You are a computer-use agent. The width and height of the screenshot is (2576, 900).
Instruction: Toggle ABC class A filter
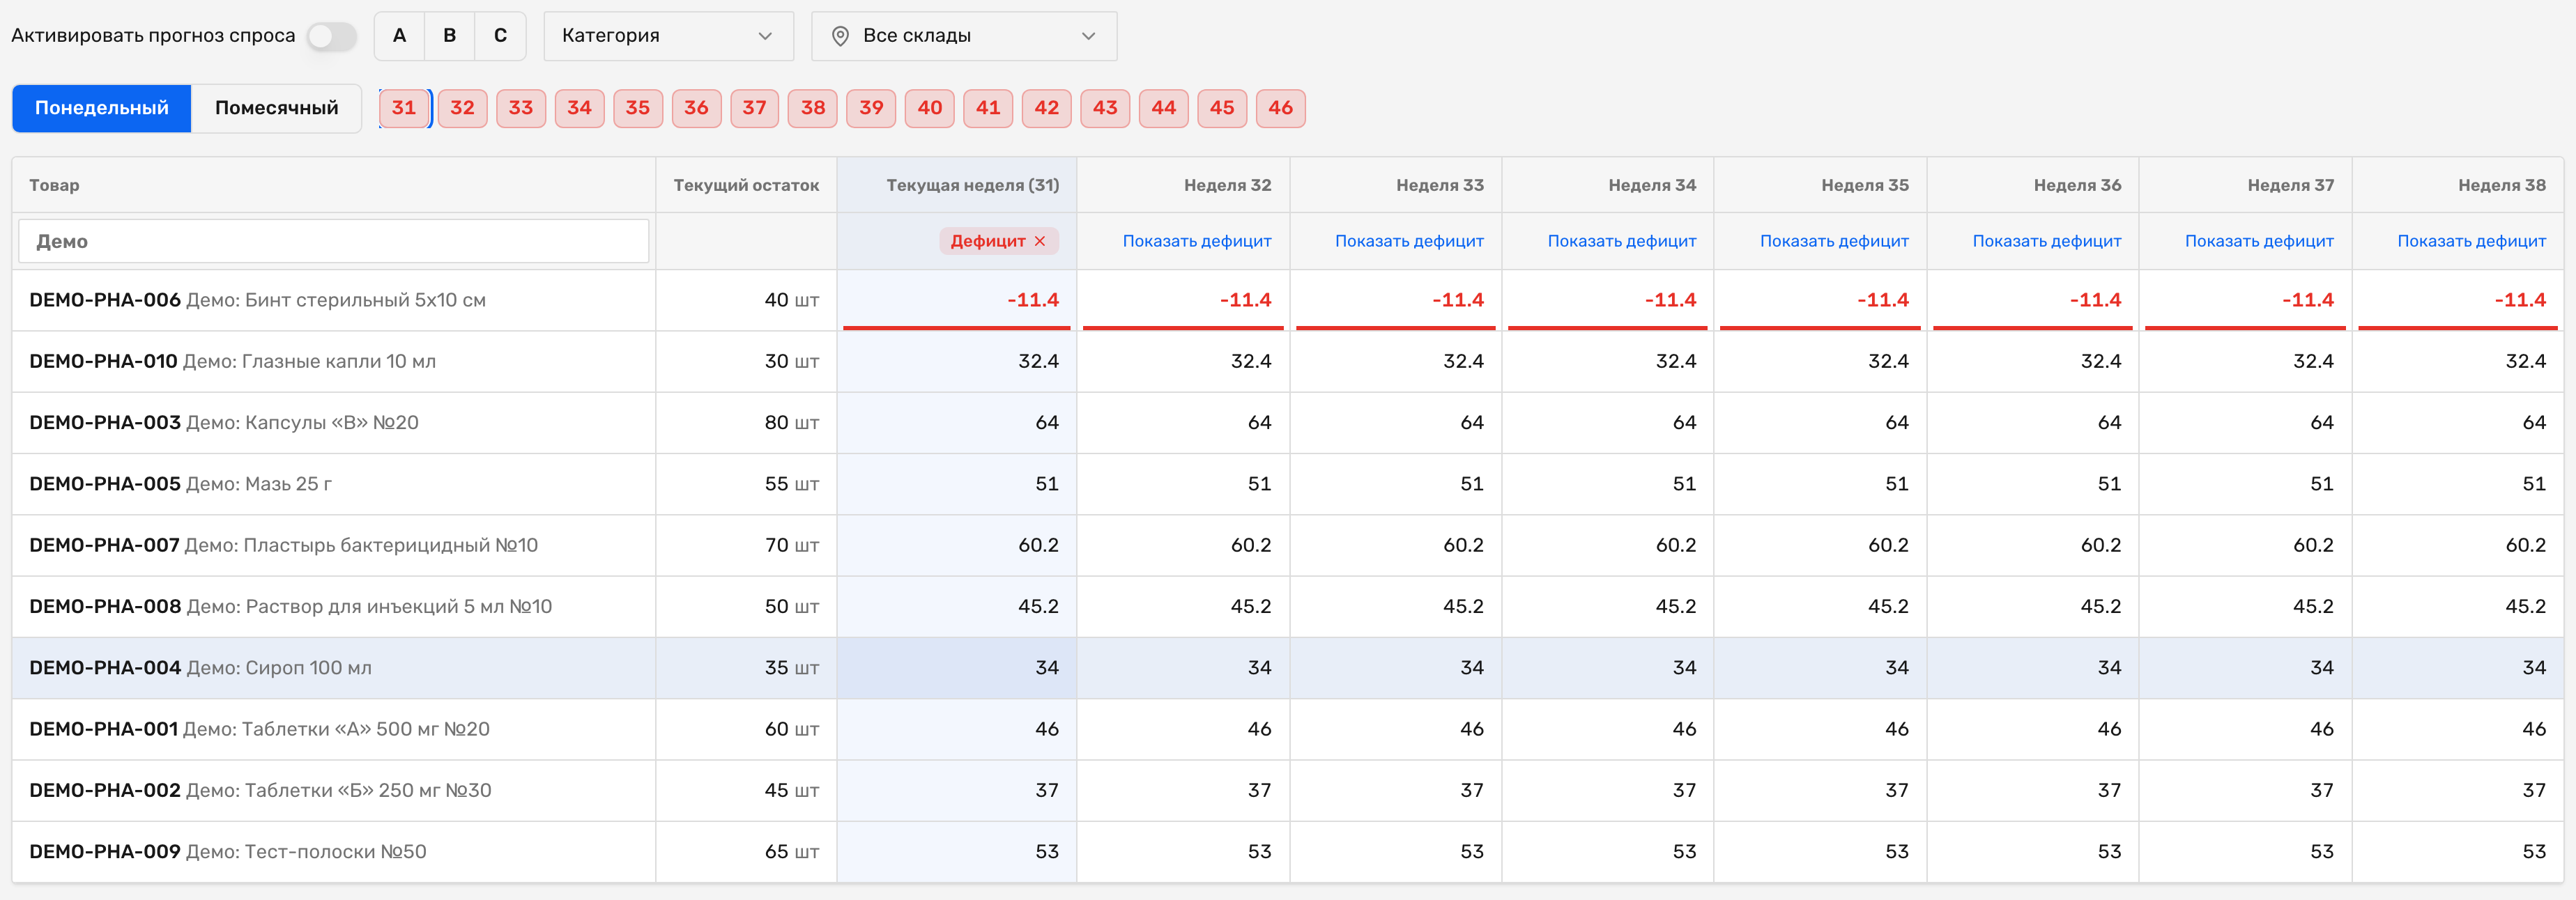click(x=399, y=36)
